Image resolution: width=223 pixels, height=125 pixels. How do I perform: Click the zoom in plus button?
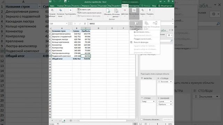coord(166,124)
